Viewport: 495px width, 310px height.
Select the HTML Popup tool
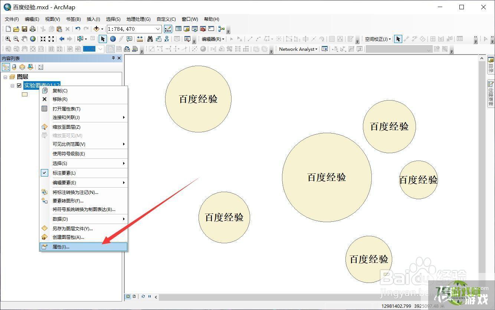129,39
